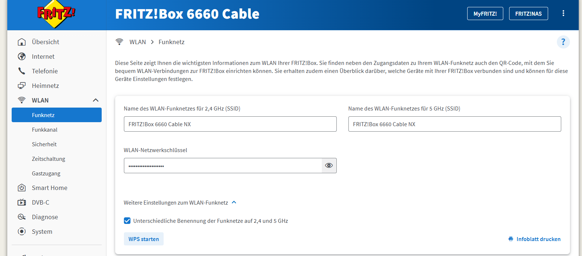Viewport: 582px width, 256px height.
Task: Click label Name des WLAN-Funknetzes für 5 GHz
Action: (404, 108)
